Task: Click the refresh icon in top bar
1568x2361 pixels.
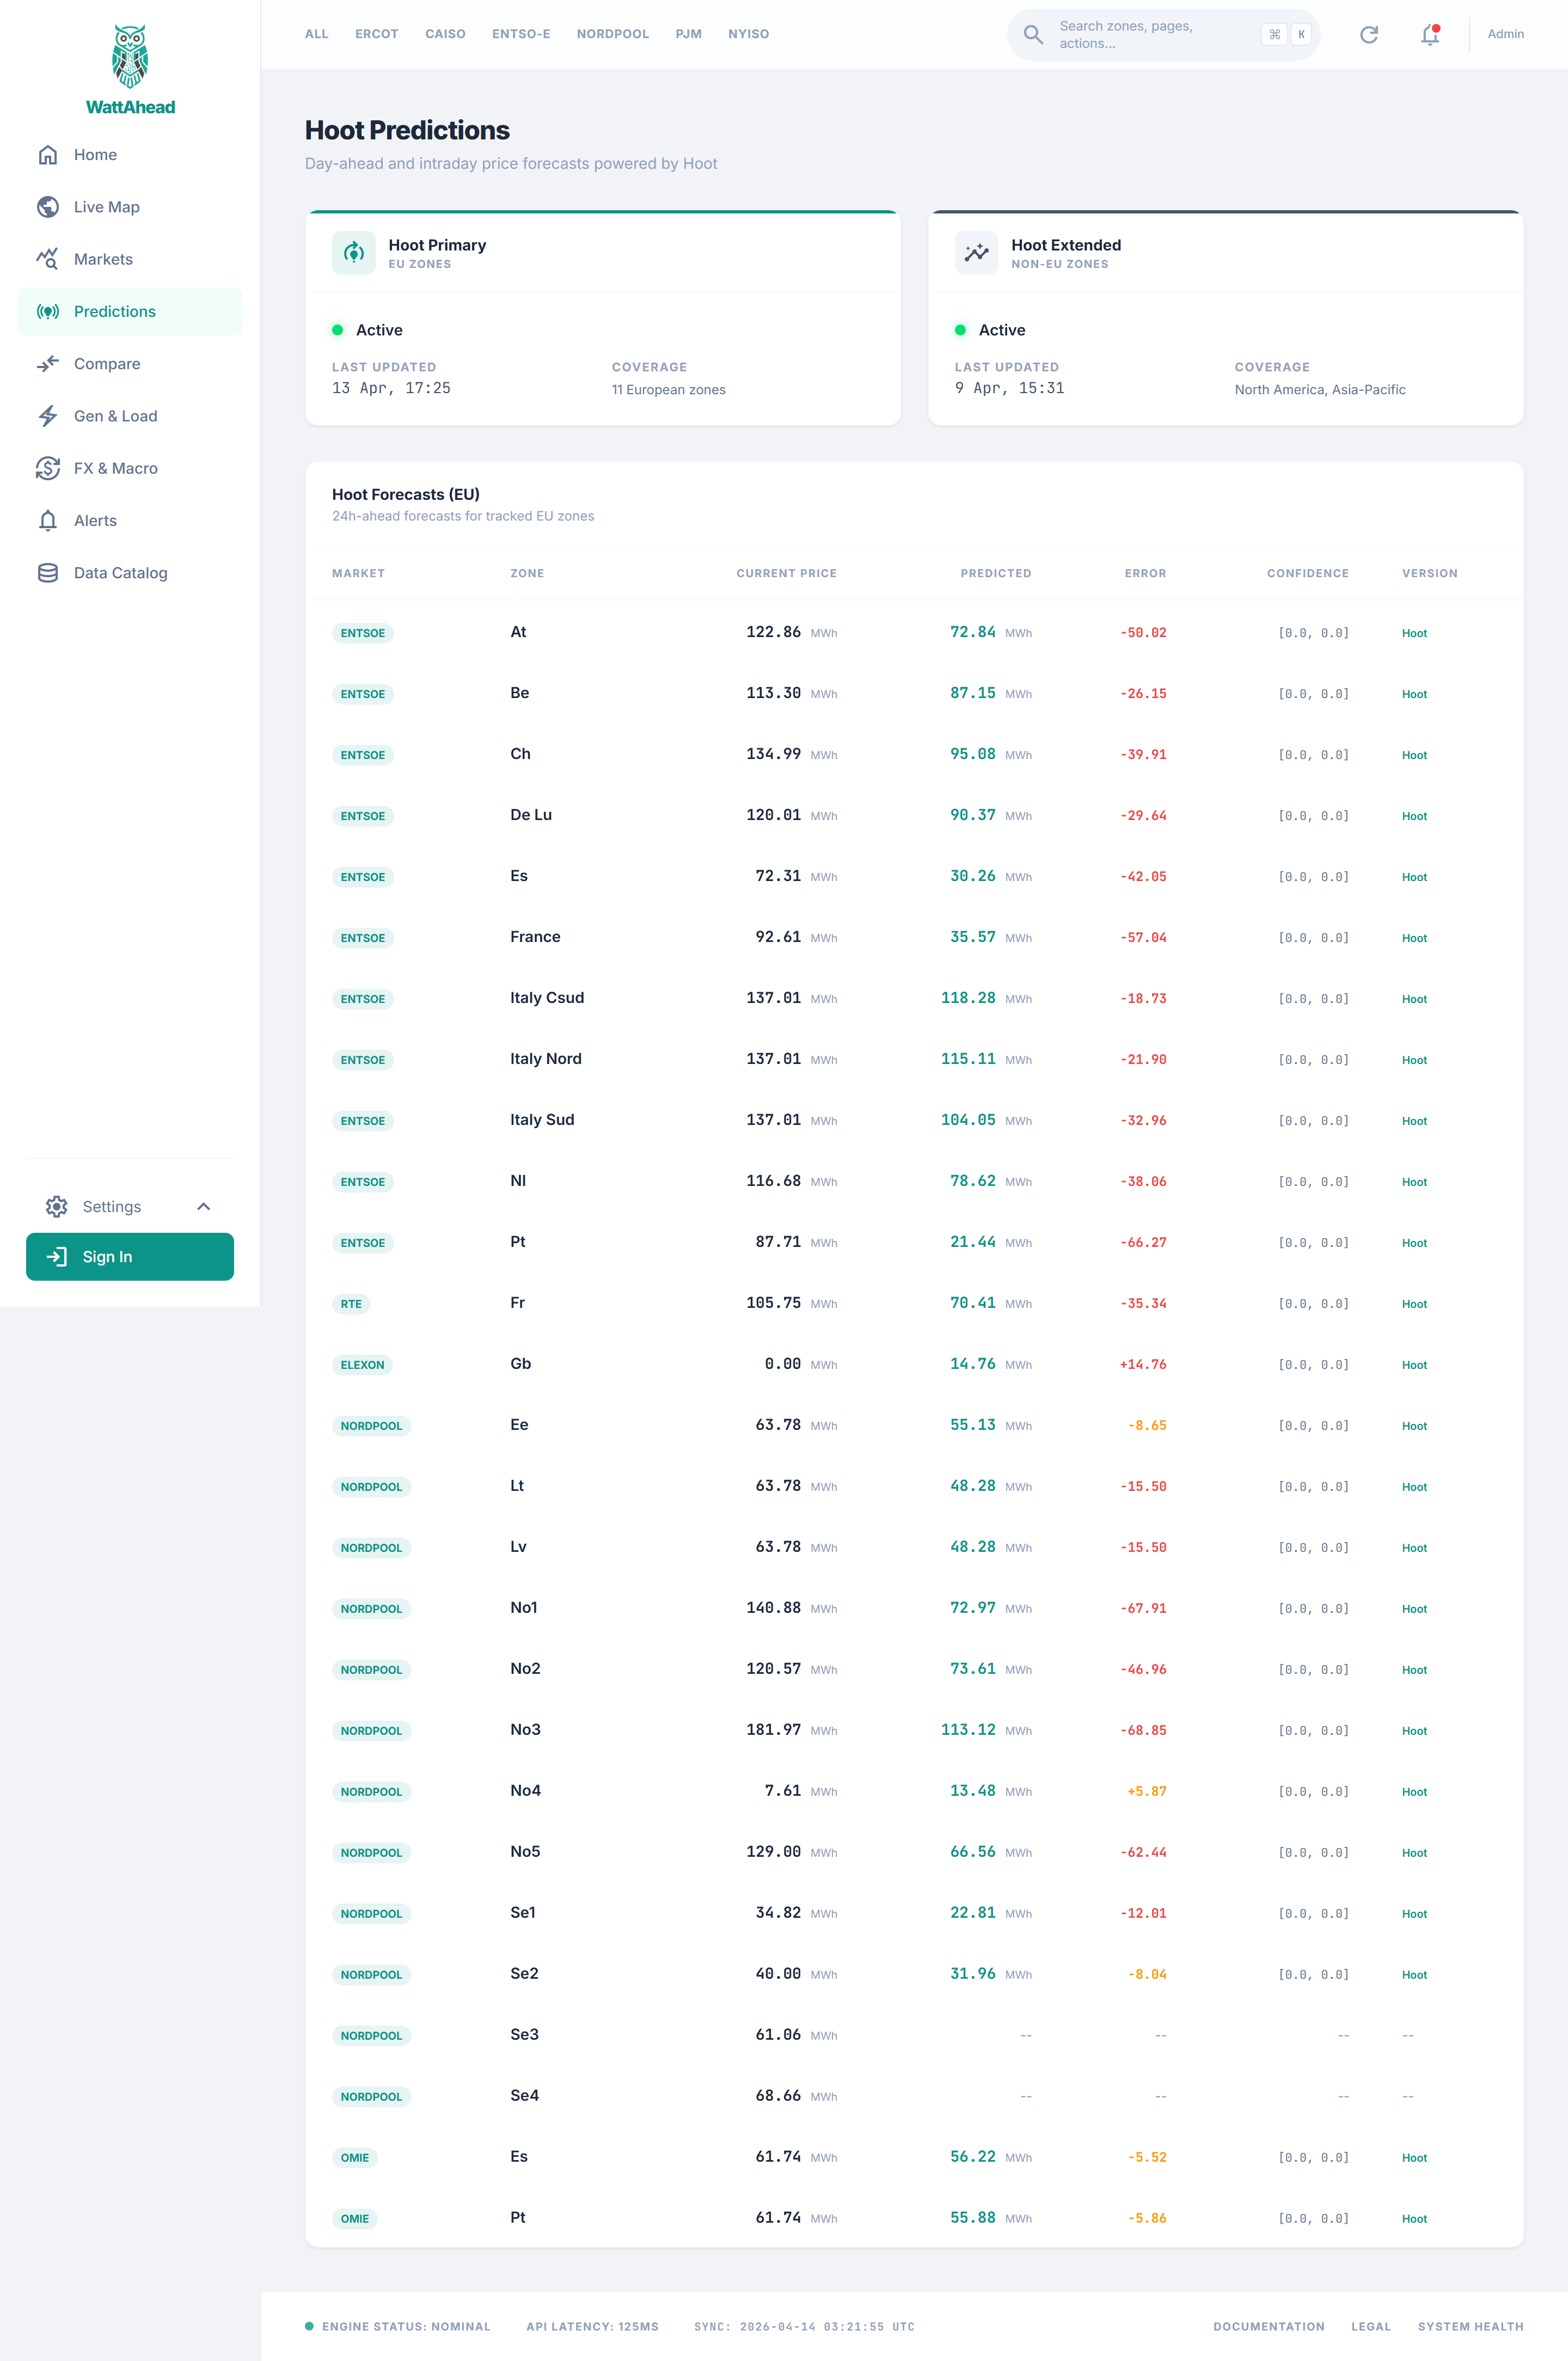Action: click(1369, 35)
